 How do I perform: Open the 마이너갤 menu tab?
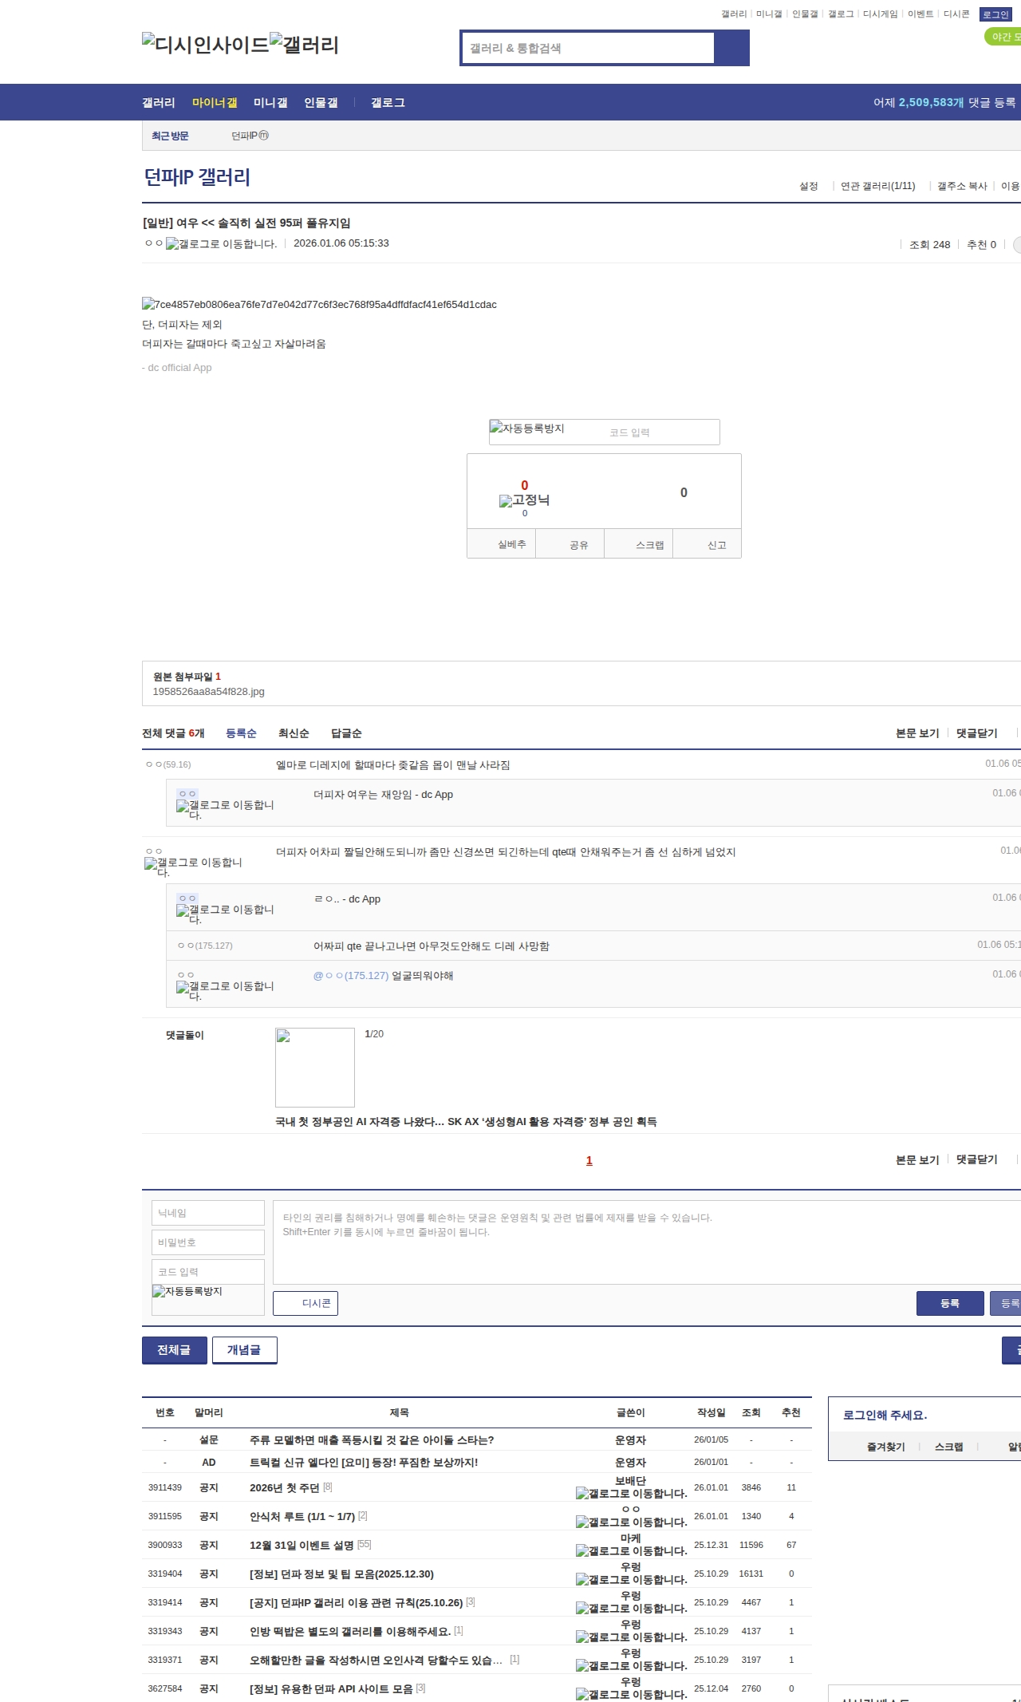click(x=215, y=102)
